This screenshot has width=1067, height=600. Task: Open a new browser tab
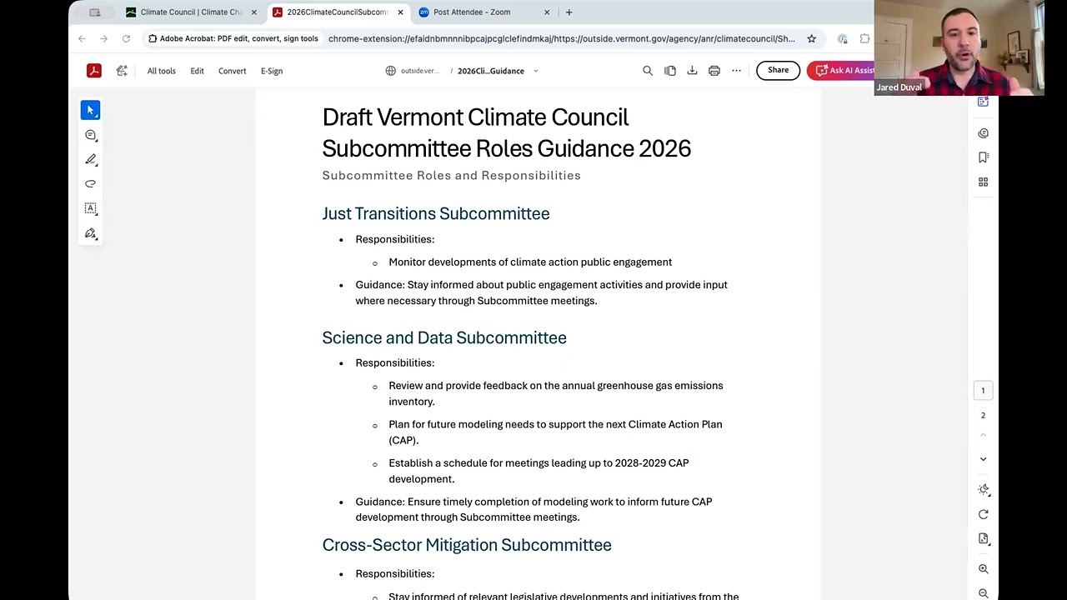569,12
